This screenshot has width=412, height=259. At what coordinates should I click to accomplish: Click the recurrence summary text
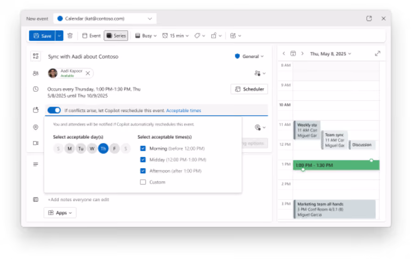click(x=94, y=92)
